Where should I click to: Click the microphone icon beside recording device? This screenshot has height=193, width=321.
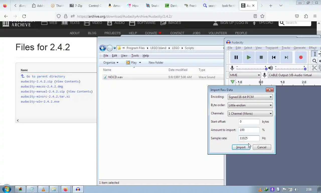click(264, 75)
